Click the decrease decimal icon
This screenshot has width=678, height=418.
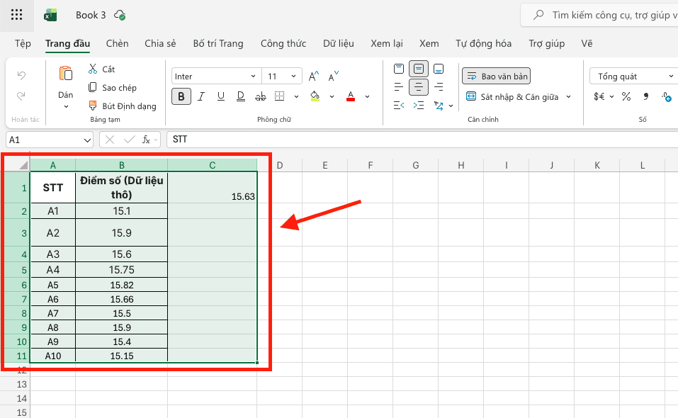point(667,97)
